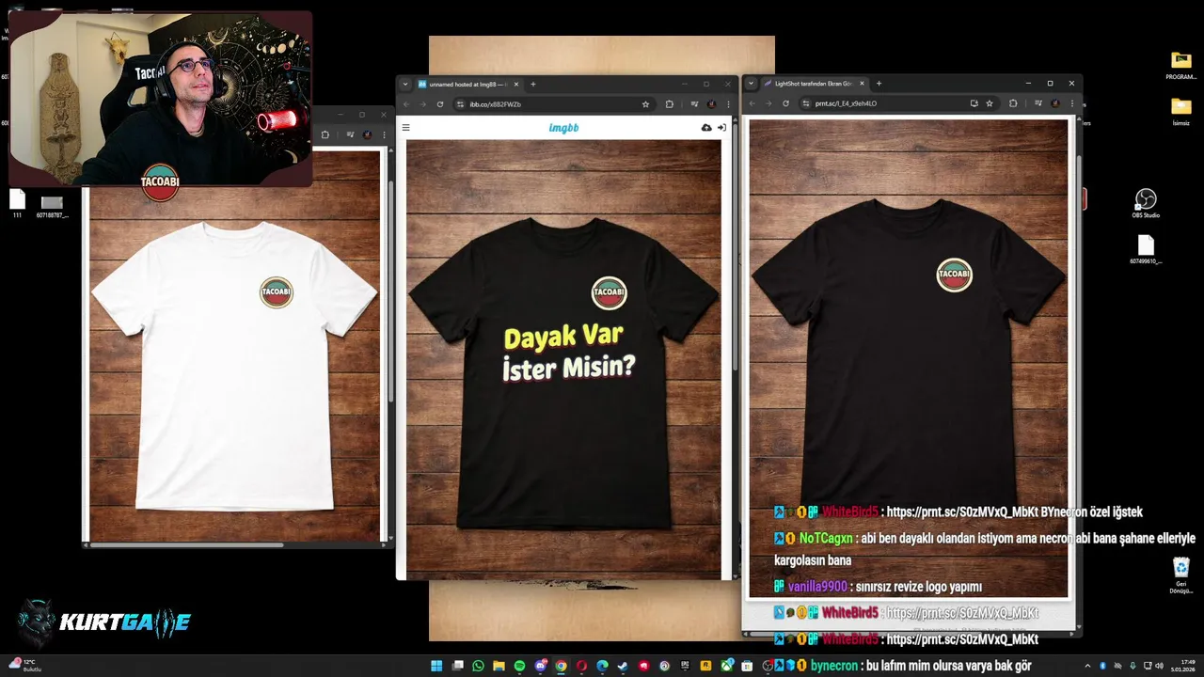The height and width of the screenshot is (677, 1204).
Task: Click the ibb.co address bar
Action: point(552,104)
